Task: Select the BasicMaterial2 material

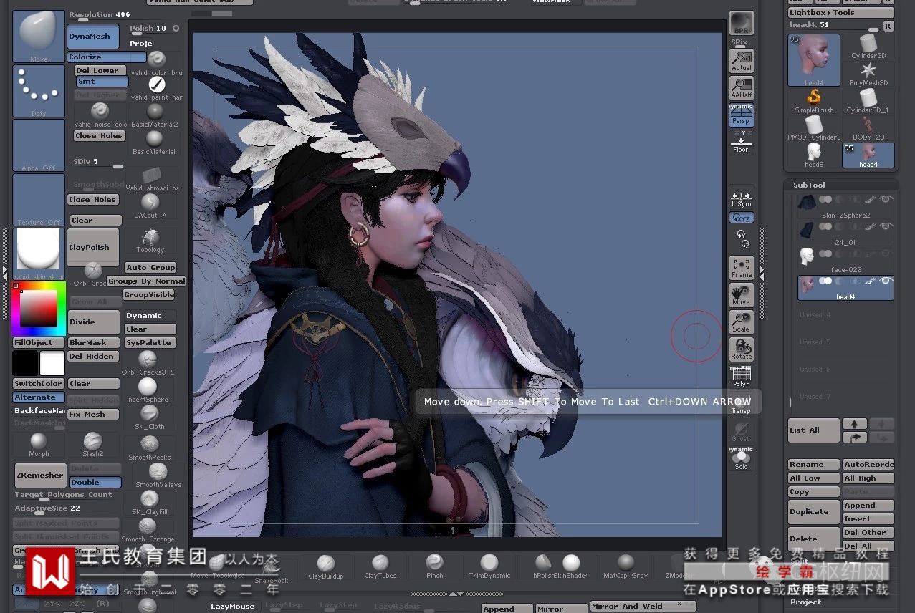Action: 155,115
